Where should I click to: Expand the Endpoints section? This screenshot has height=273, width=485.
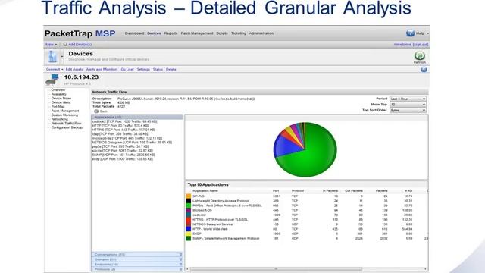point(137,265)
